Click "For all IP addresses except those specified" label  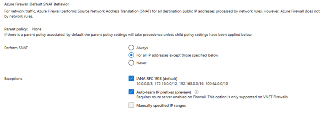pyautogui.click(x=177, y=55)
